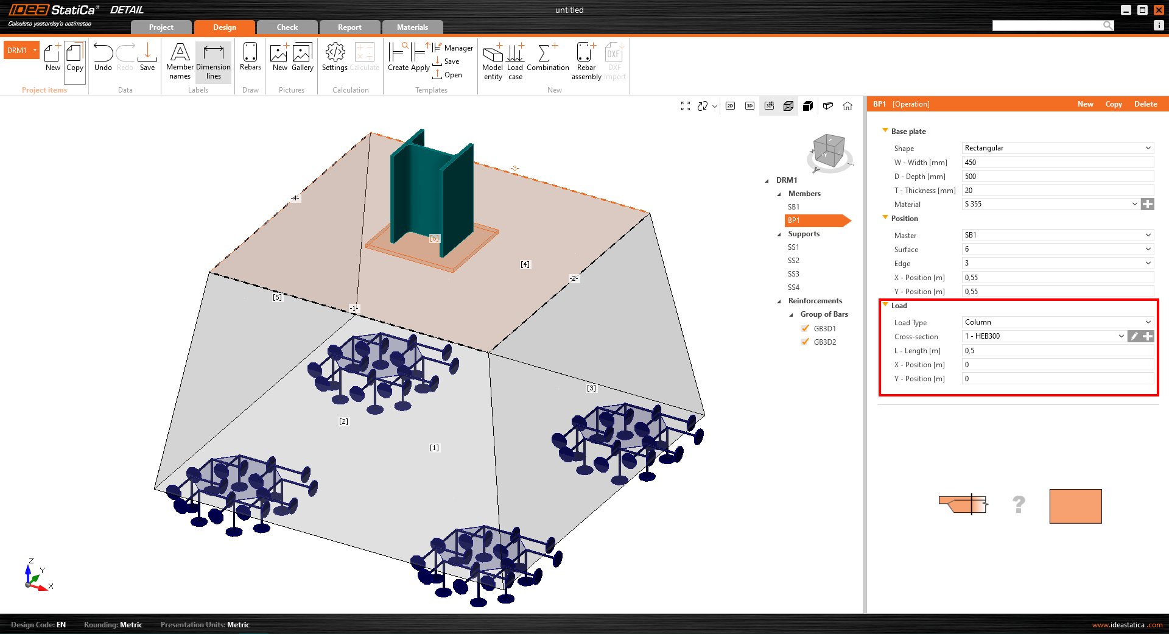
Task: Add a new Load case
Action: (x=515, y=61)
